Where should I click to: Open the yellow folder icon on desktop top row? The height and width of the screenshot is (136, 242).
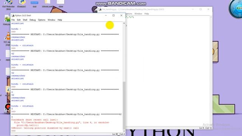pyautogui.click(x=47, y=2)
